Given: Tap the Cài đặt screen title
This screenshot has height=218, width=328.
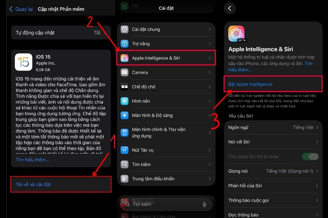Looking at the screenshot, I should pyautogui.click(x=166, y=8).
